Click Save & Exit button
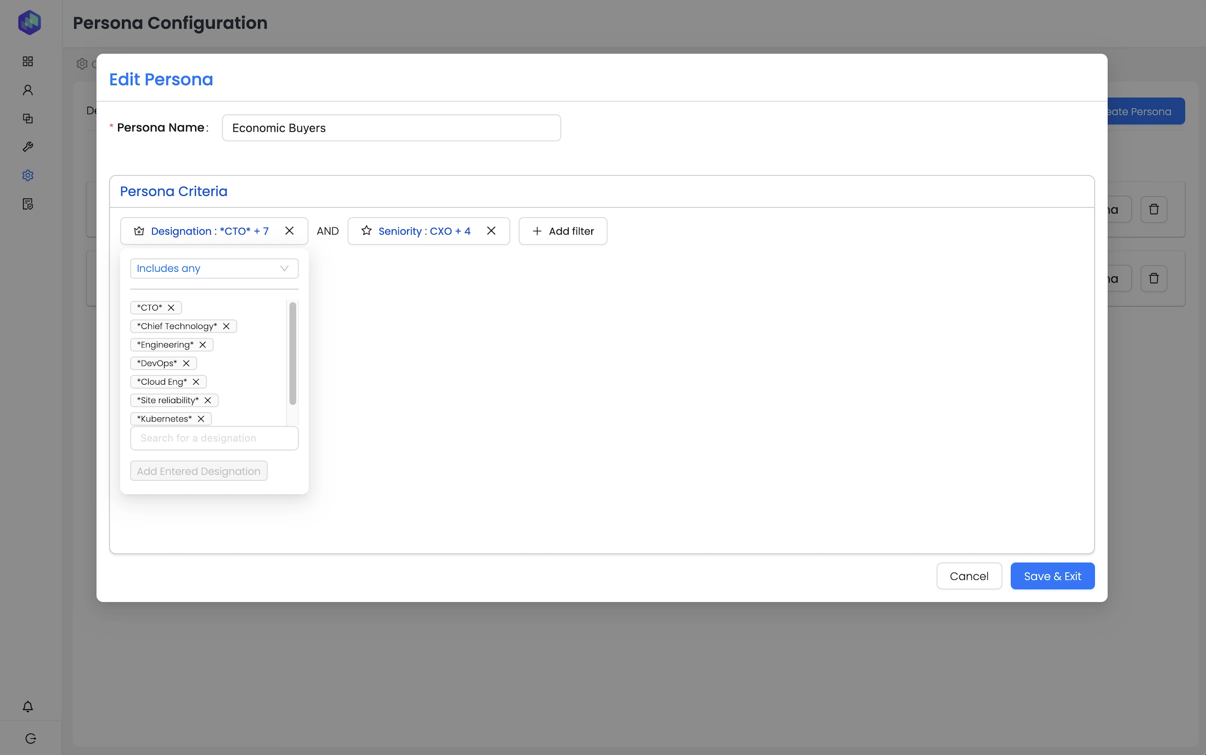The image size is (1206, 755). 1052,576
